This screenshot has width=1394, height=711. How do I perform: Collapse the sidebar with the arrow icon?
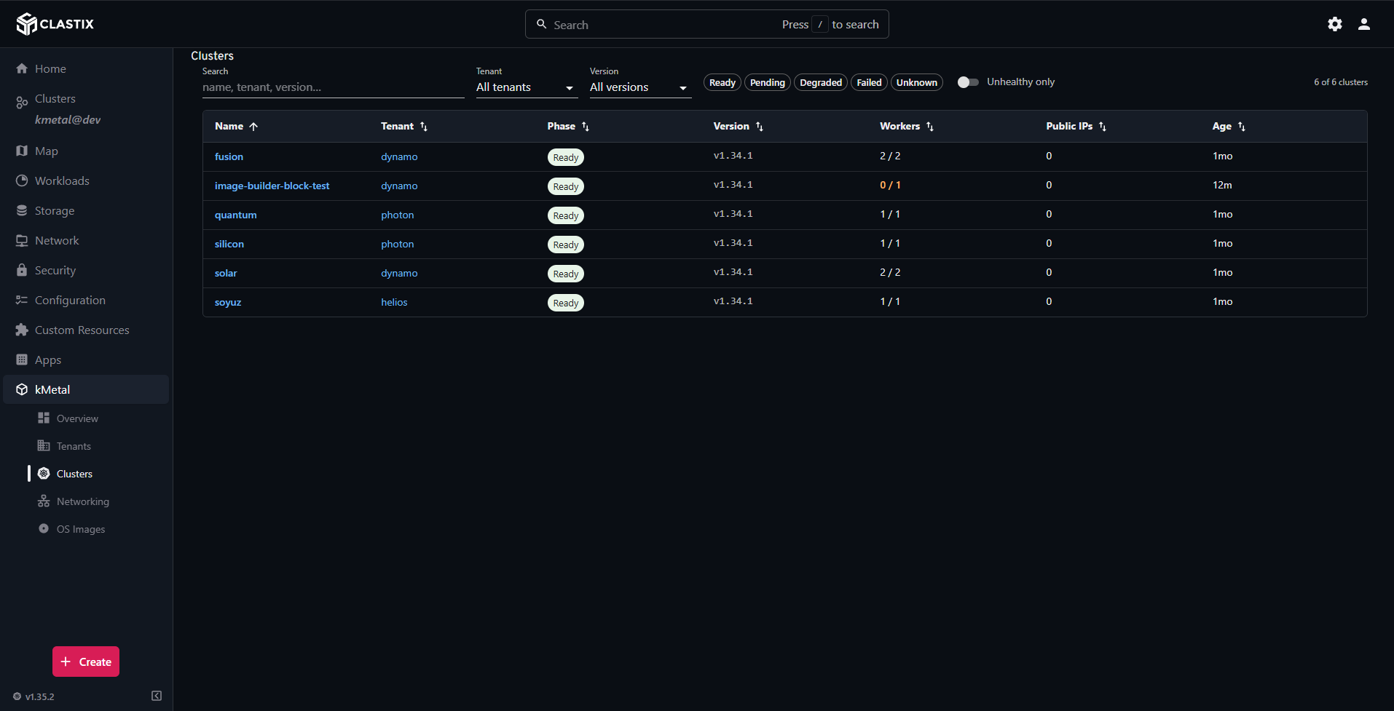click(x=157, y=696)
